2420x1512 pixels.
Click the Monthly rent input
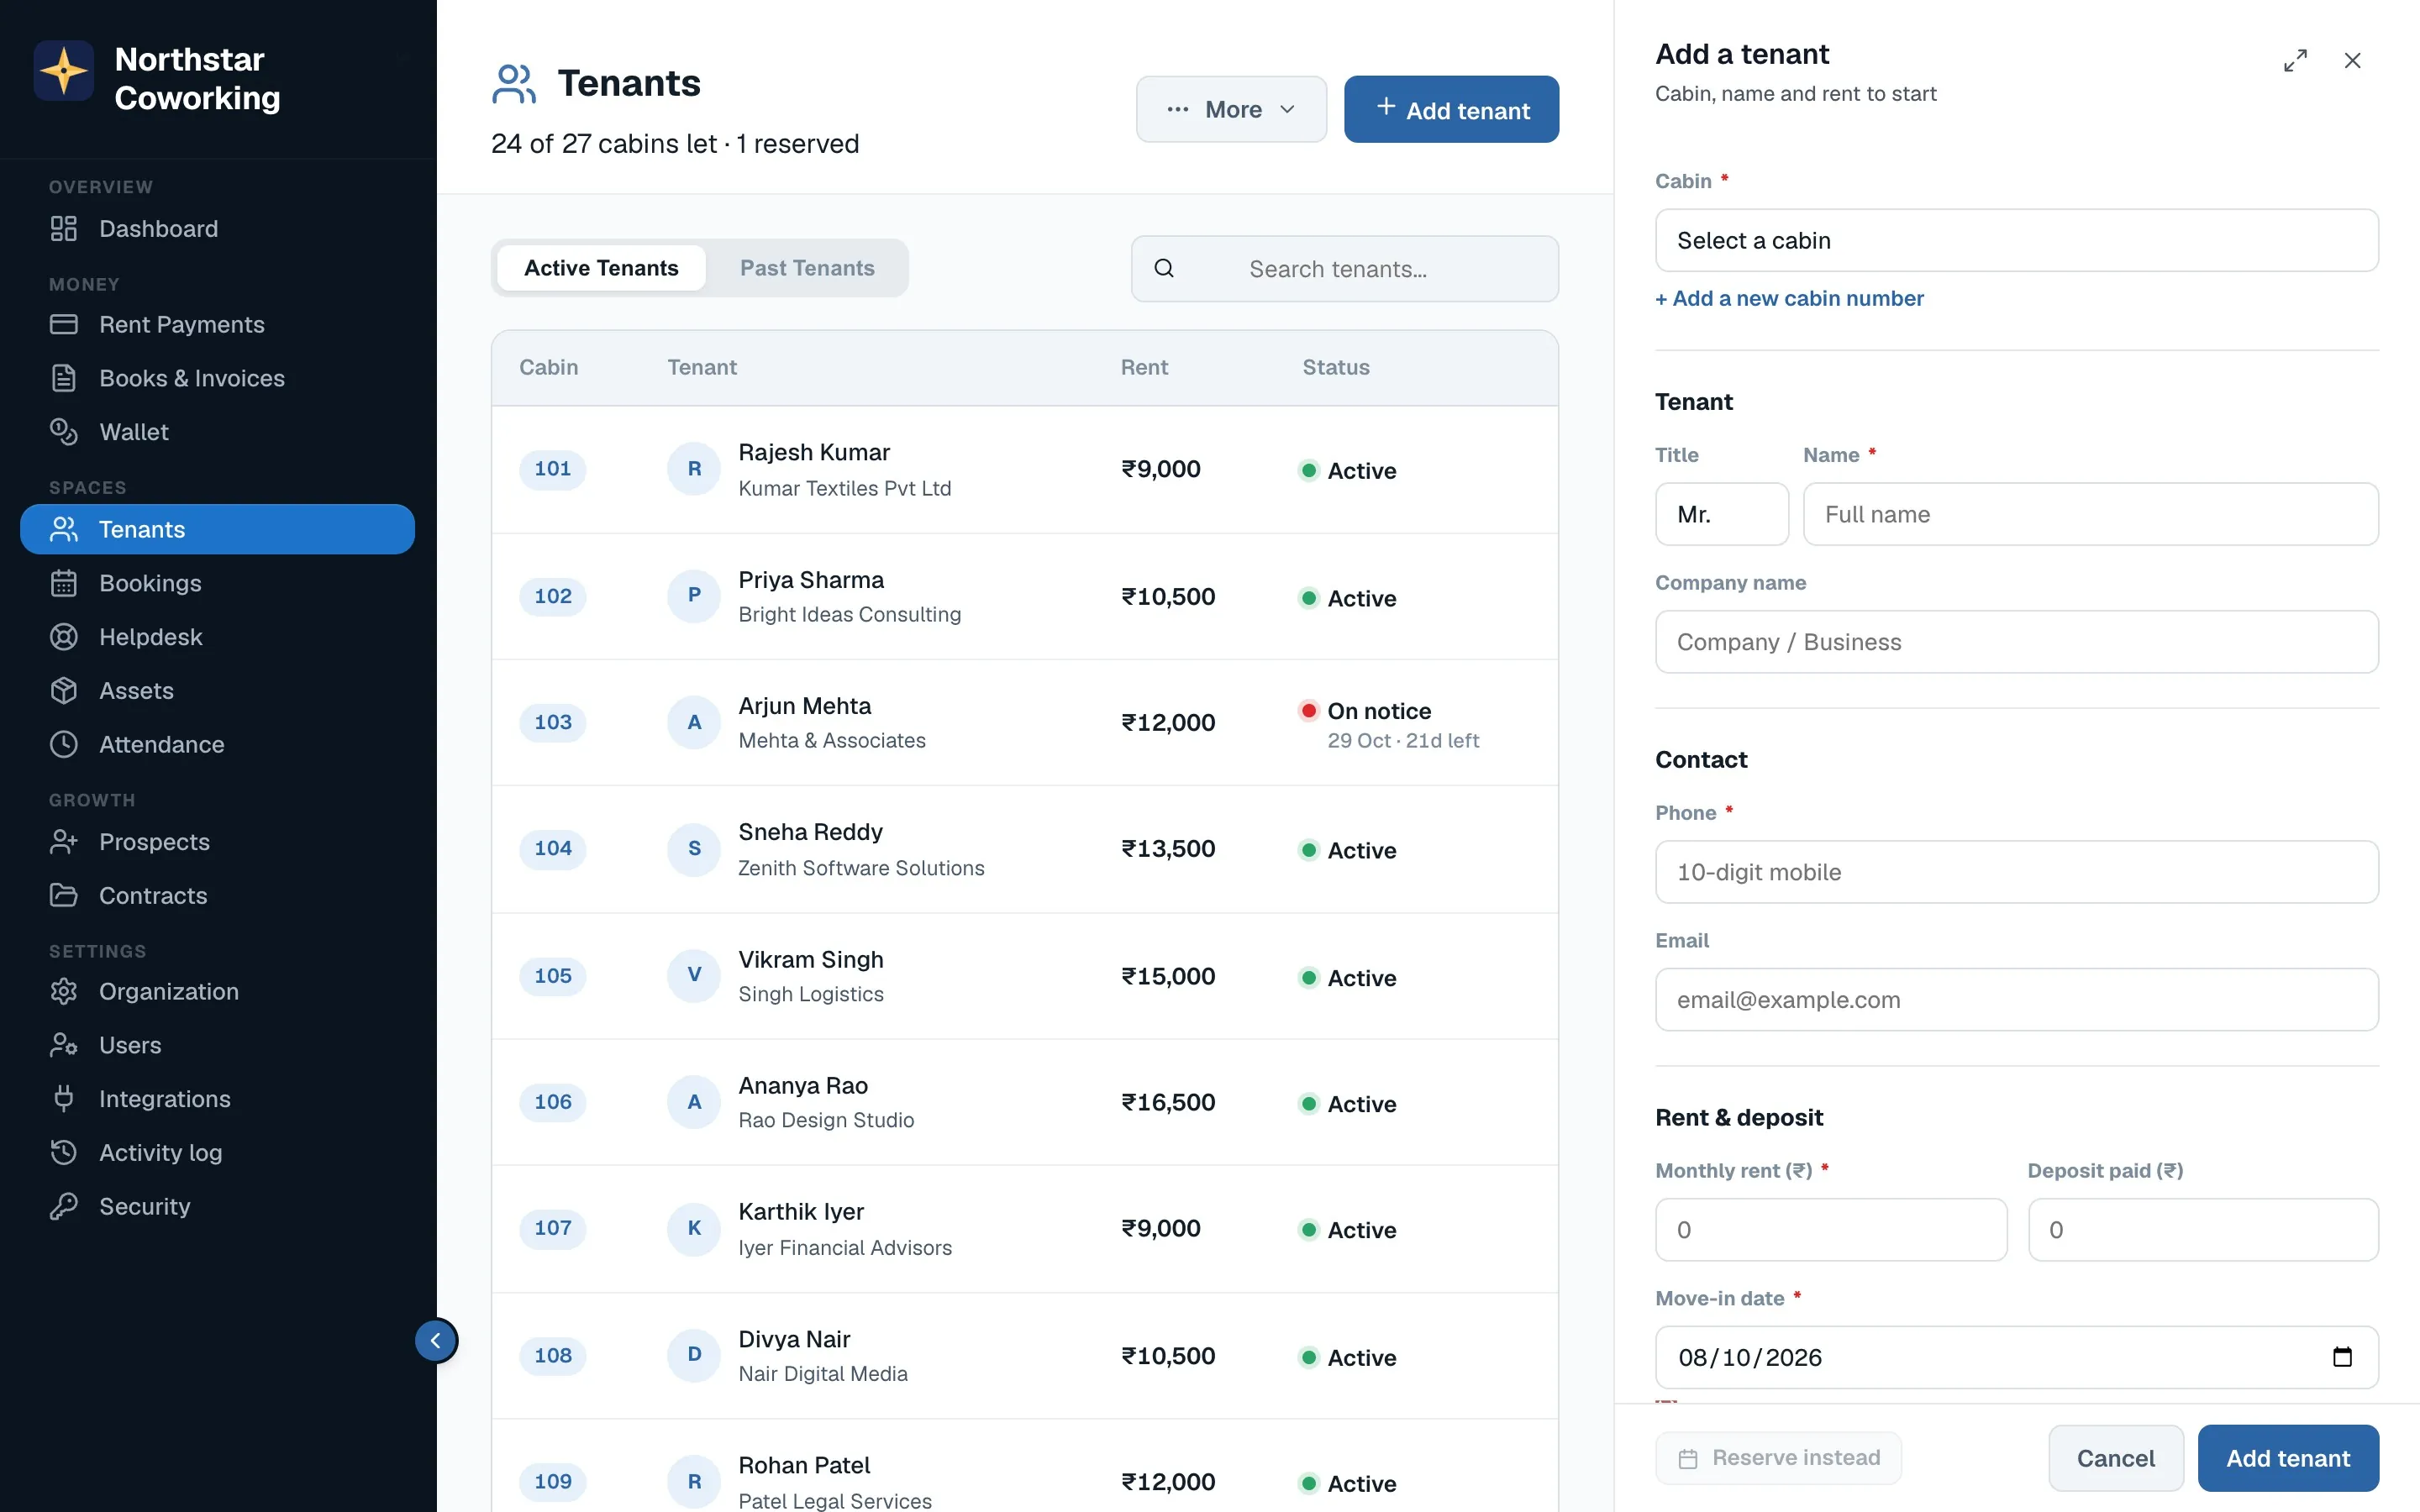pyautogui.click(x=1830, y=1230)
